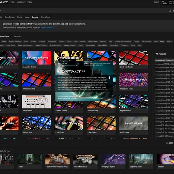Open the FILE menu
Screen dimensions: 174x174
point(12,2)
